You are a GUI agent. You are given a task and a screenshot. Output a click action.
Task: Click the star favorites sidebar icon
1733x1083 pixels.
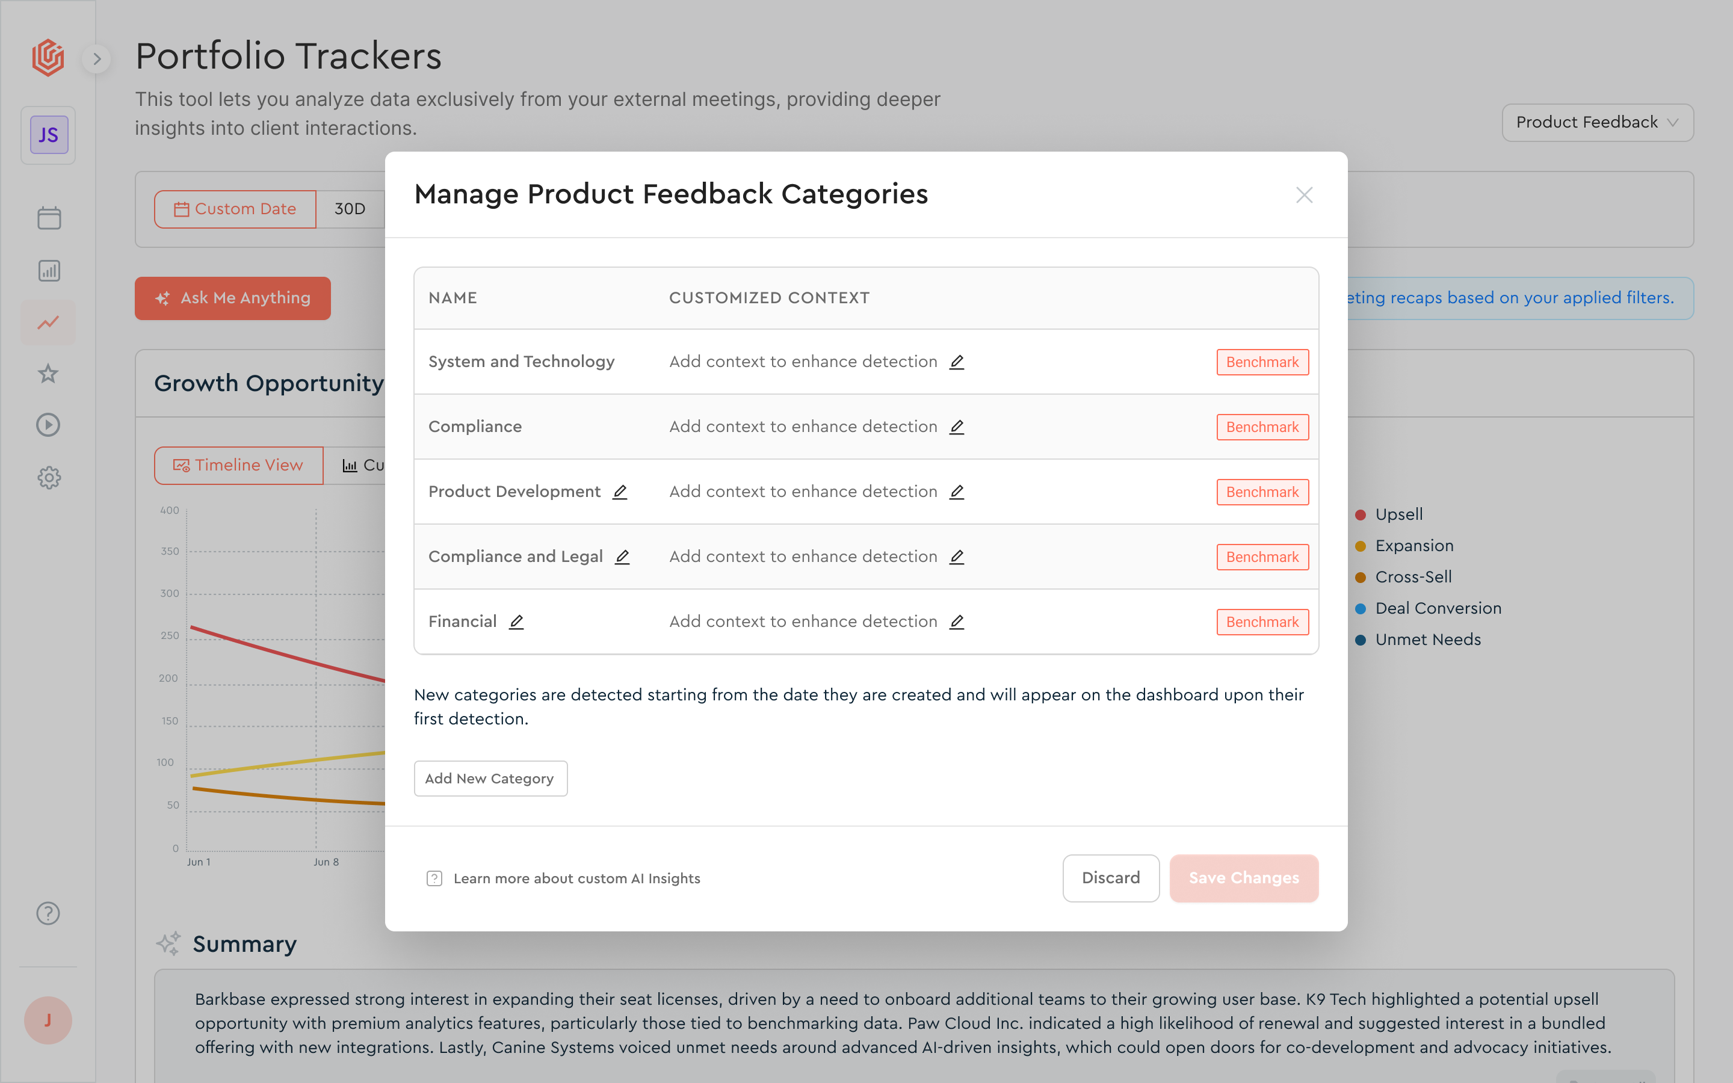tap(49, 373)
